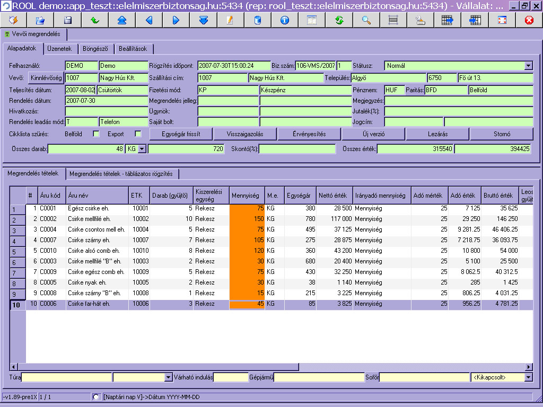Open the Státusz dropdown showing Normál

click(528, 66)
